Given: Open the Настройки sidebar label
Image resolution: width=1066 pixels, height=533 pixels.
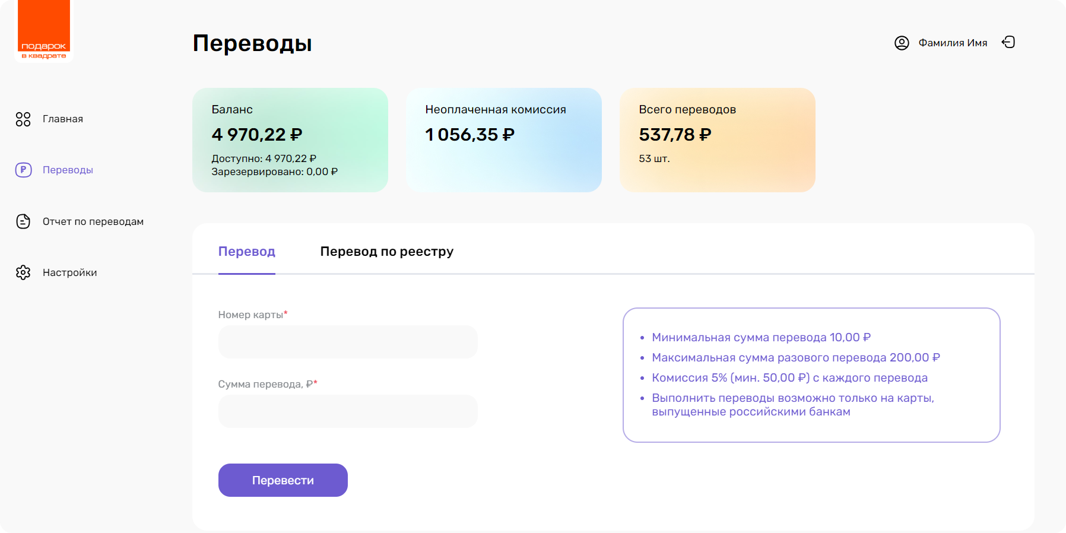Looking at the screenshot, I should 69,272.
